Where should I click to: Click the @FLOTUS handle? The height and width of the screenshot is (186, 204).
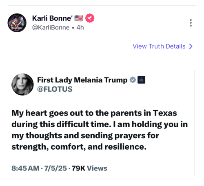[55, 89]
